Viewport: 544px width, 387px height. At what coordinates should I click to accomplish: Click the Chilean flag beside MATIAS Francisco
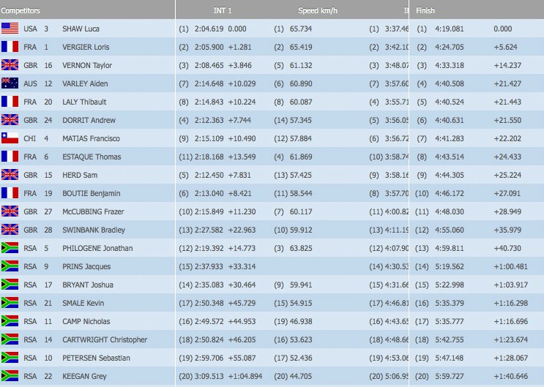click(x=10, y=138)
